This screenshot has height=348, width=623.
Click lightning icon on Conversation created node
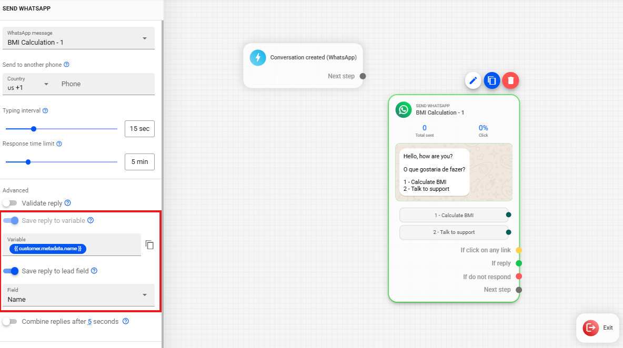click(x=258, y=57)
